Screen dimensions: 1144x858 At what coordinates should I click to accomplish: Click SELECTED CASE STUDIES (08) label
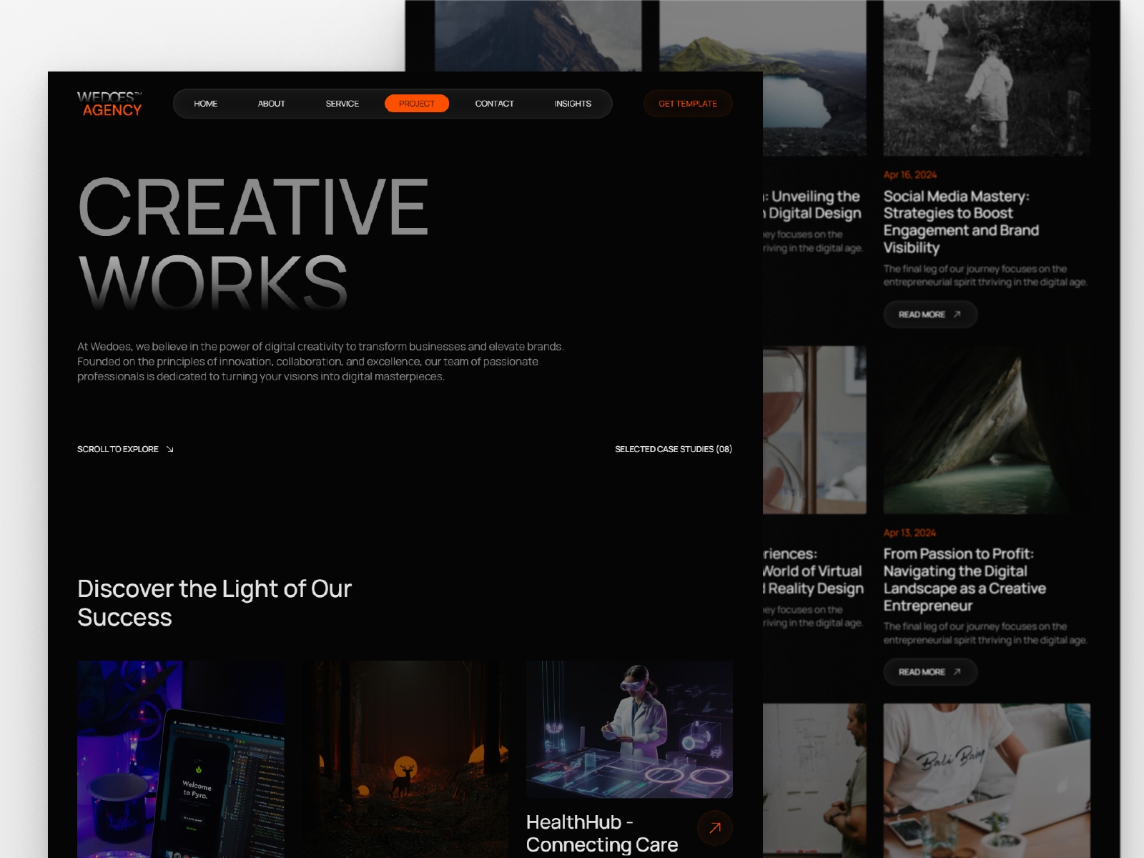673,449
